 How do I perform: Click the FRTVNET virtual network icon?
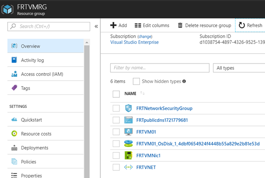click(128, 167)
